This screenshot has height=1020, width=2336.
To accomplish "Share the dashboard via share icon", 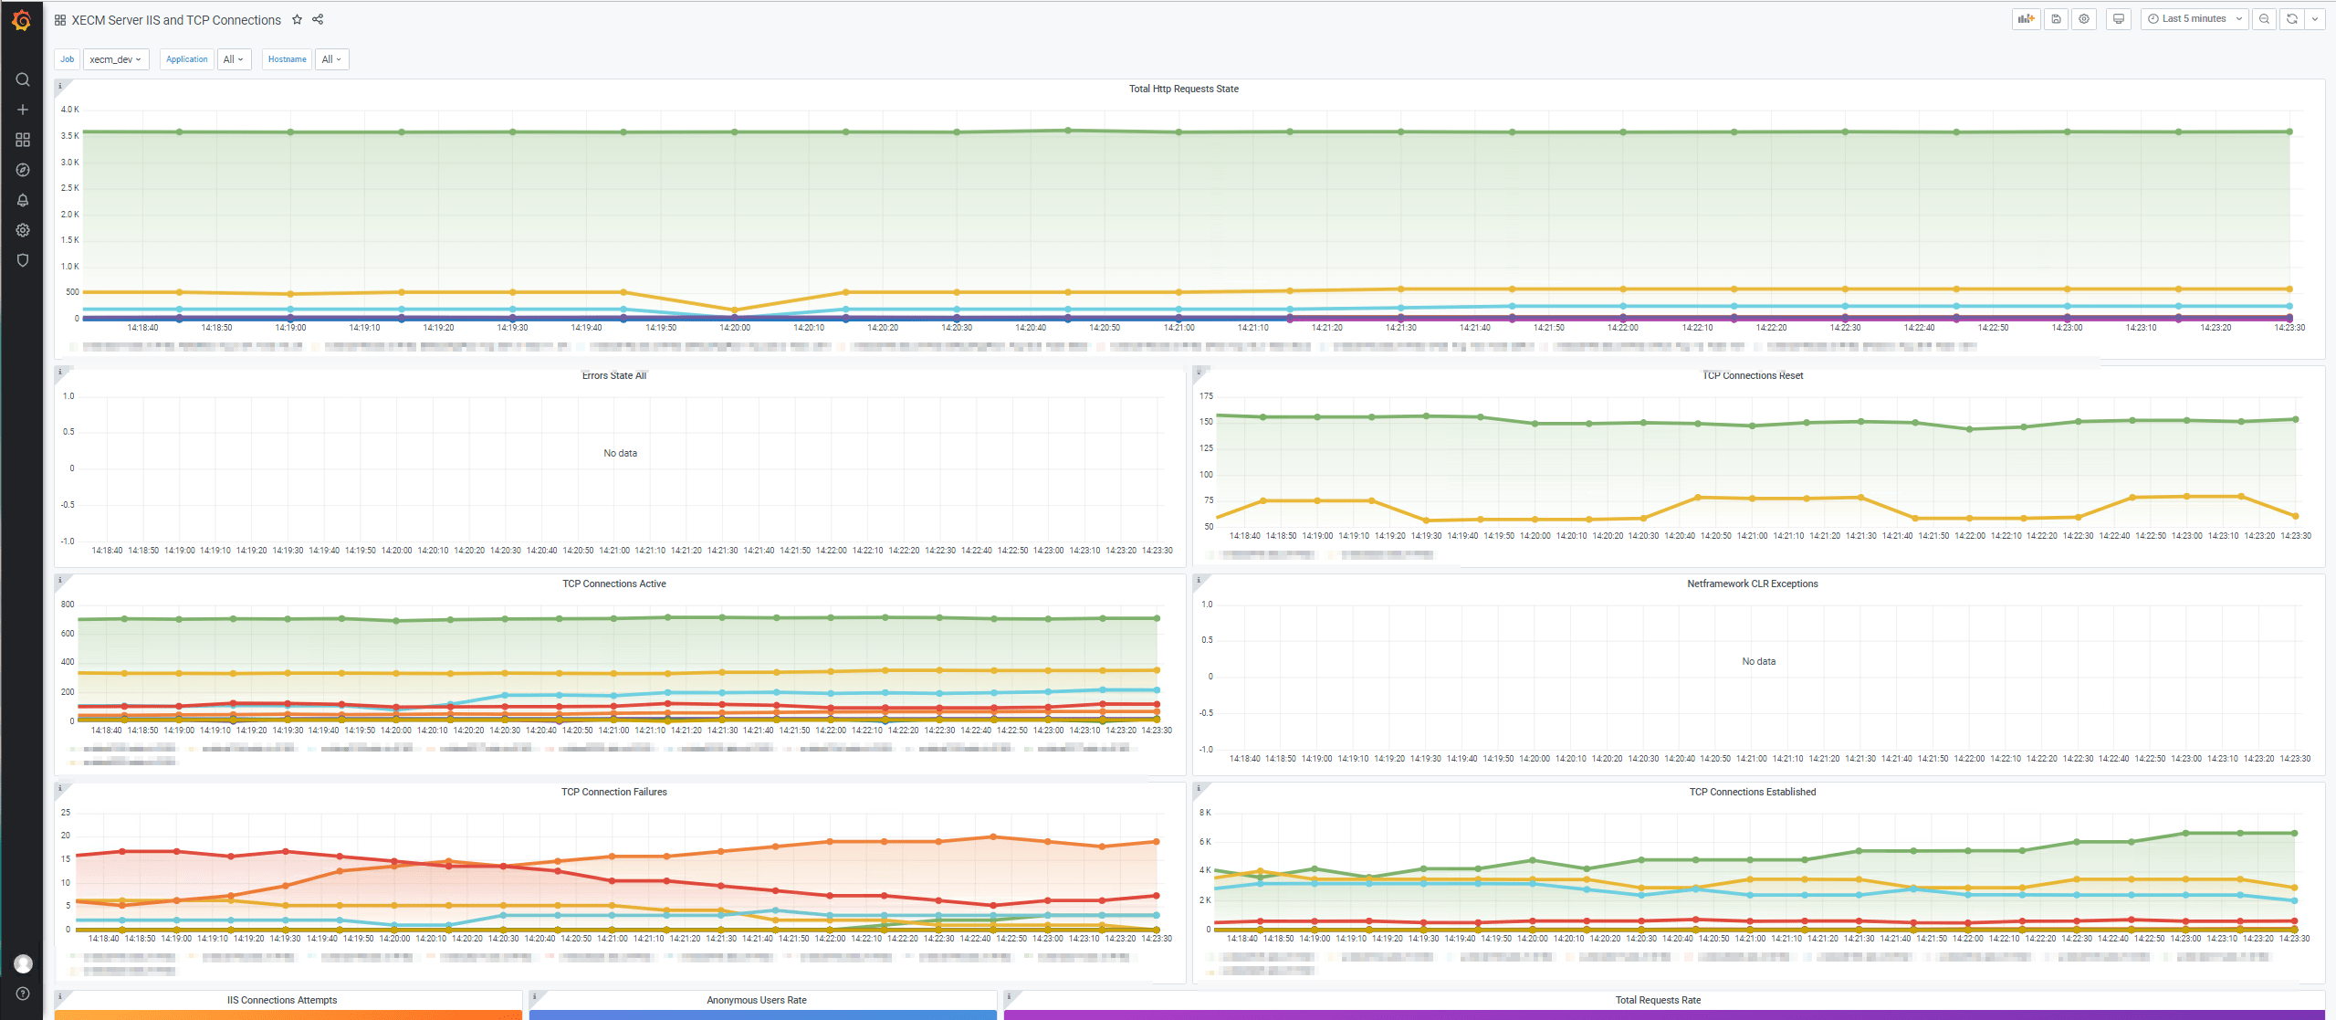I will coord(318,19).
